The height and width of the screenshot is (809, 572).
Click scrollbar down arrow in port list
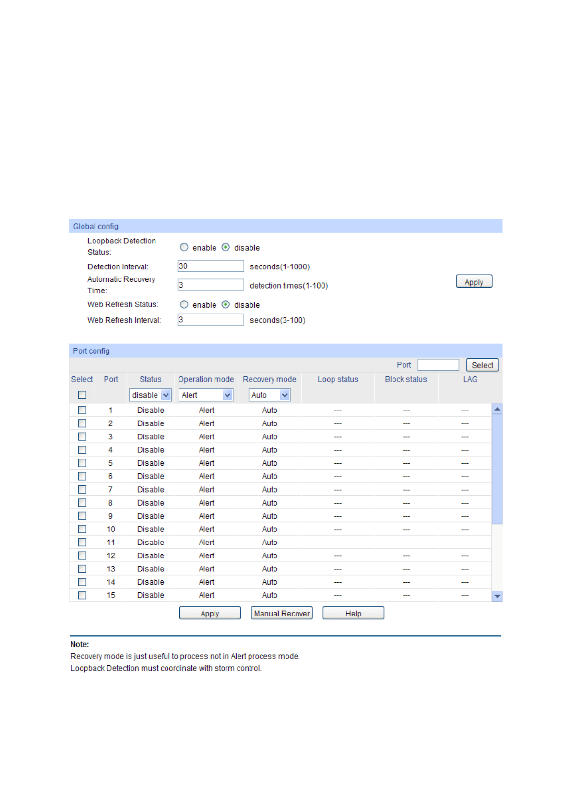click(x=497, y=596)
